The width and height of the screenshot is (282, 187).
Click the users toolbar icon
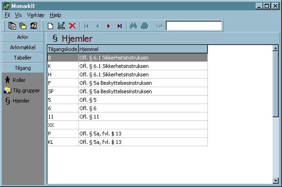pyautogui.click(x=34, y=26)
